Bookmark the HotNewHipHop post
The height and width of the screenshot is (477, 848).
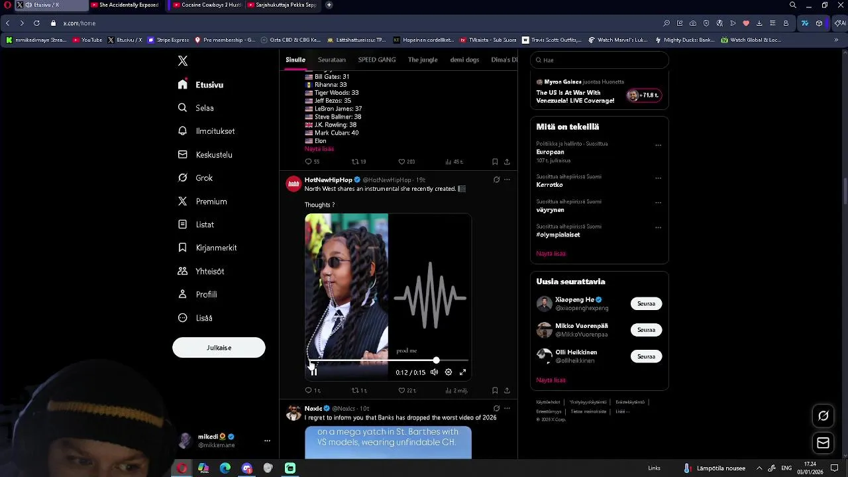click(x=495, y=391)
